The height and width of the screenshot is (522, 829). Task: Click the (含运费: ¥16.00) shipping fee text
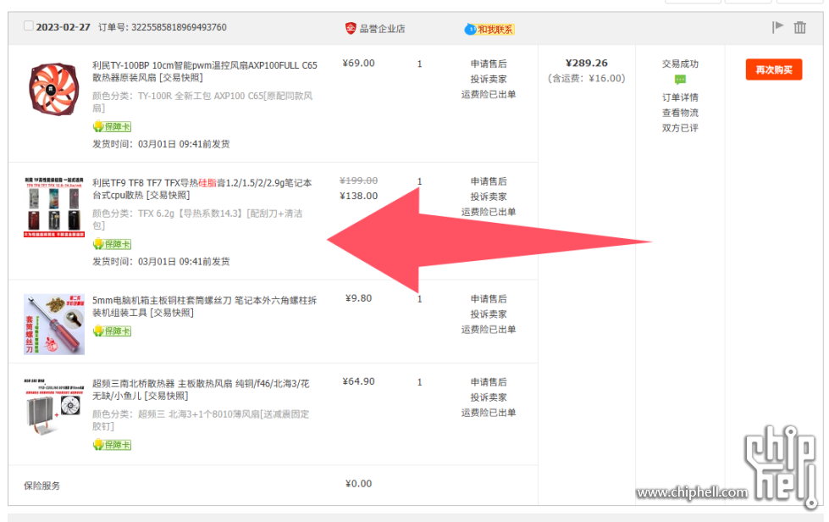click(586, 78)
